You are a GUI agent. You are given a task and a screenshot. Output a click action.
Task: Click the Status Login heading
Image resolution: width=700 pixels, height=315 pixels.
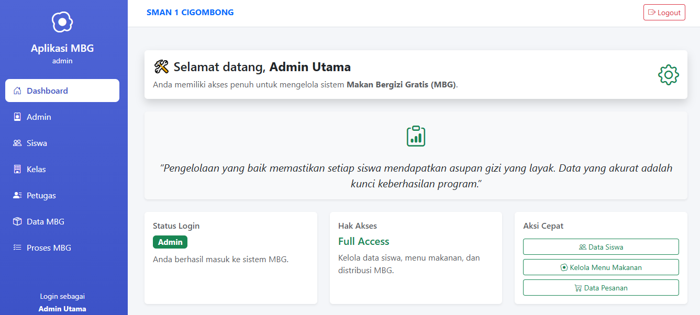point(176,226)
